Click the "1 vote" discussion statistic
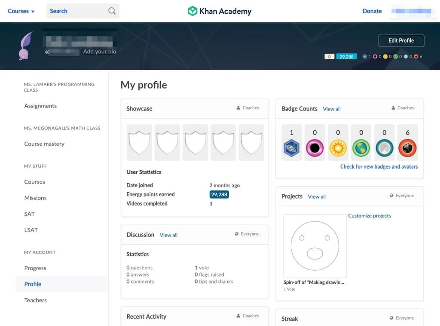The height and width of the screenshot is (326, 440). point(202,268)
